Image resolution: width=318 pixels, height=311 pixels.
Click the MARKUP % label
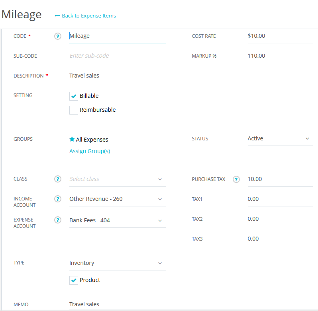click(204, 56)
